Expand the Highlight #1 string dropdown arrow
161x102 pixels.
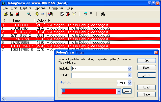(x=119, y=91)
